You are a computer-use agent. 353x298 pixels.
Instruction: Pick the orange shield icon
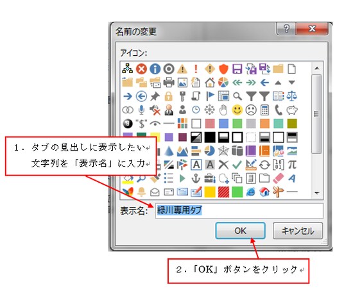(223, 69)
